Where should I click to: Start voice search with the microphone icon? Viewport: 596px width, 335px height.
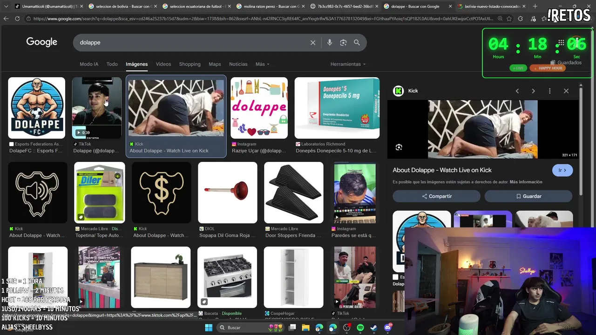tap(330, 42)
